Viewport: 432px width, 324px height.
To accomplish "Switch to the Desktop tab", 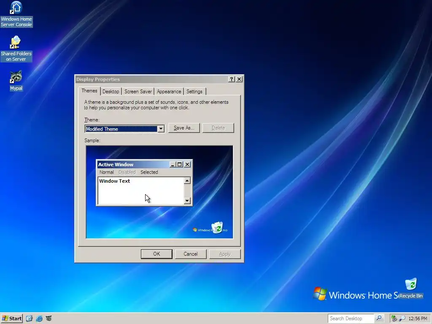I will (111, 92).
